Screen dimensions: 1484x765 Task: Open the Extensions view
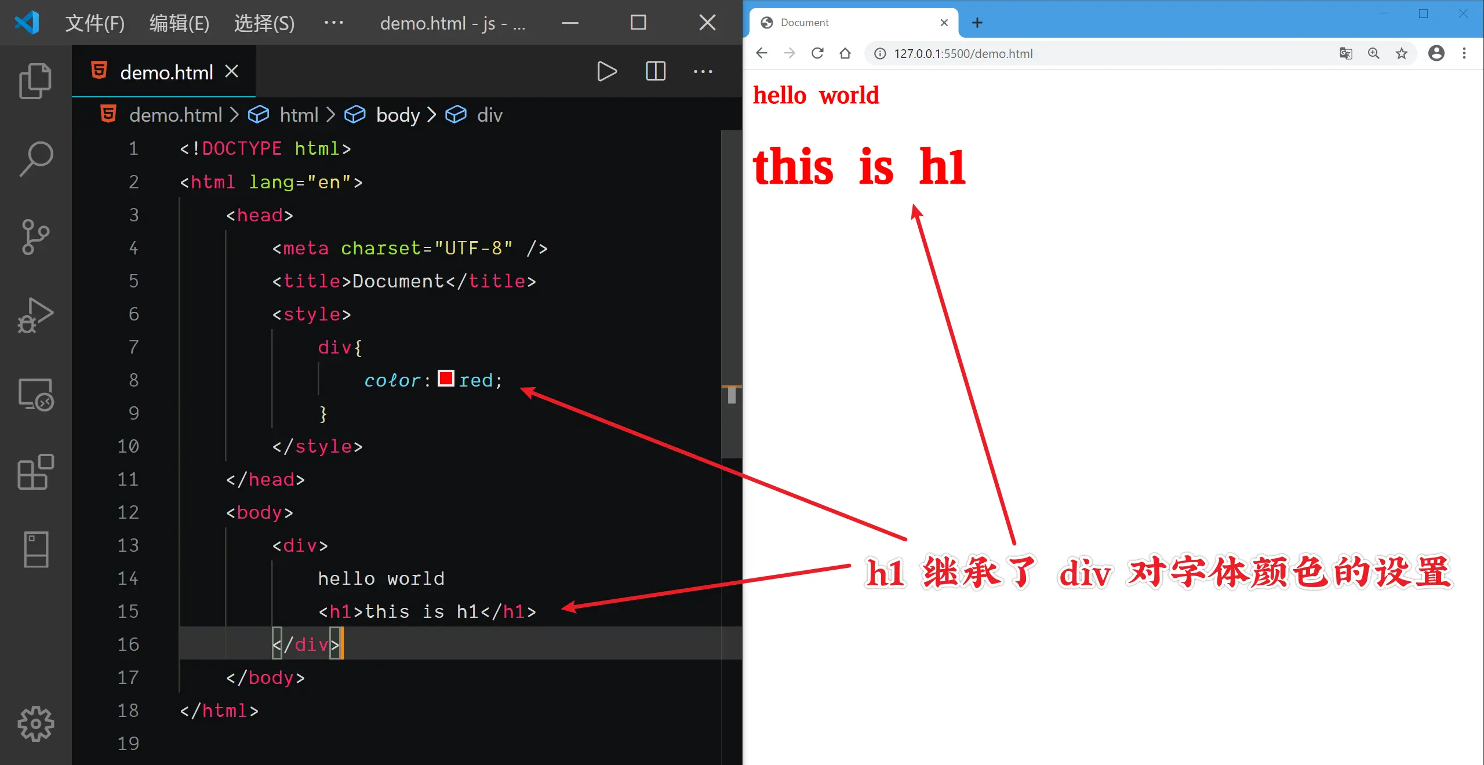[35, 472]
